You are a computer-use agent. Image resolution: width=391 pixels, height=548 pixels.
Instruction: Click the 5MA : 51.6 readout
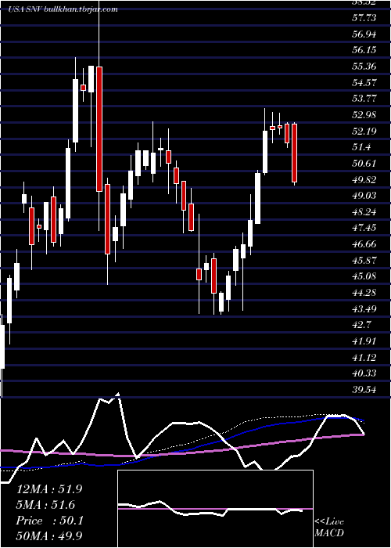(x=45, y=505)
